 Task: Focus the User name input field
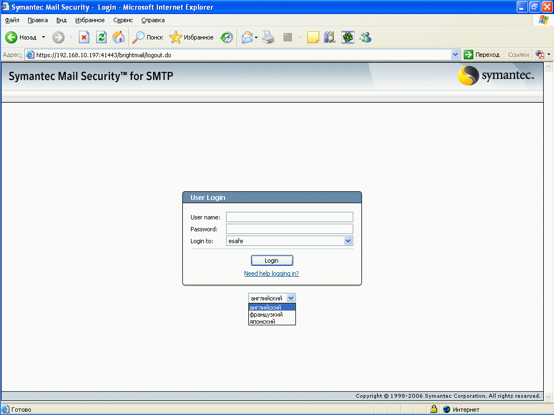coord(289,217)
